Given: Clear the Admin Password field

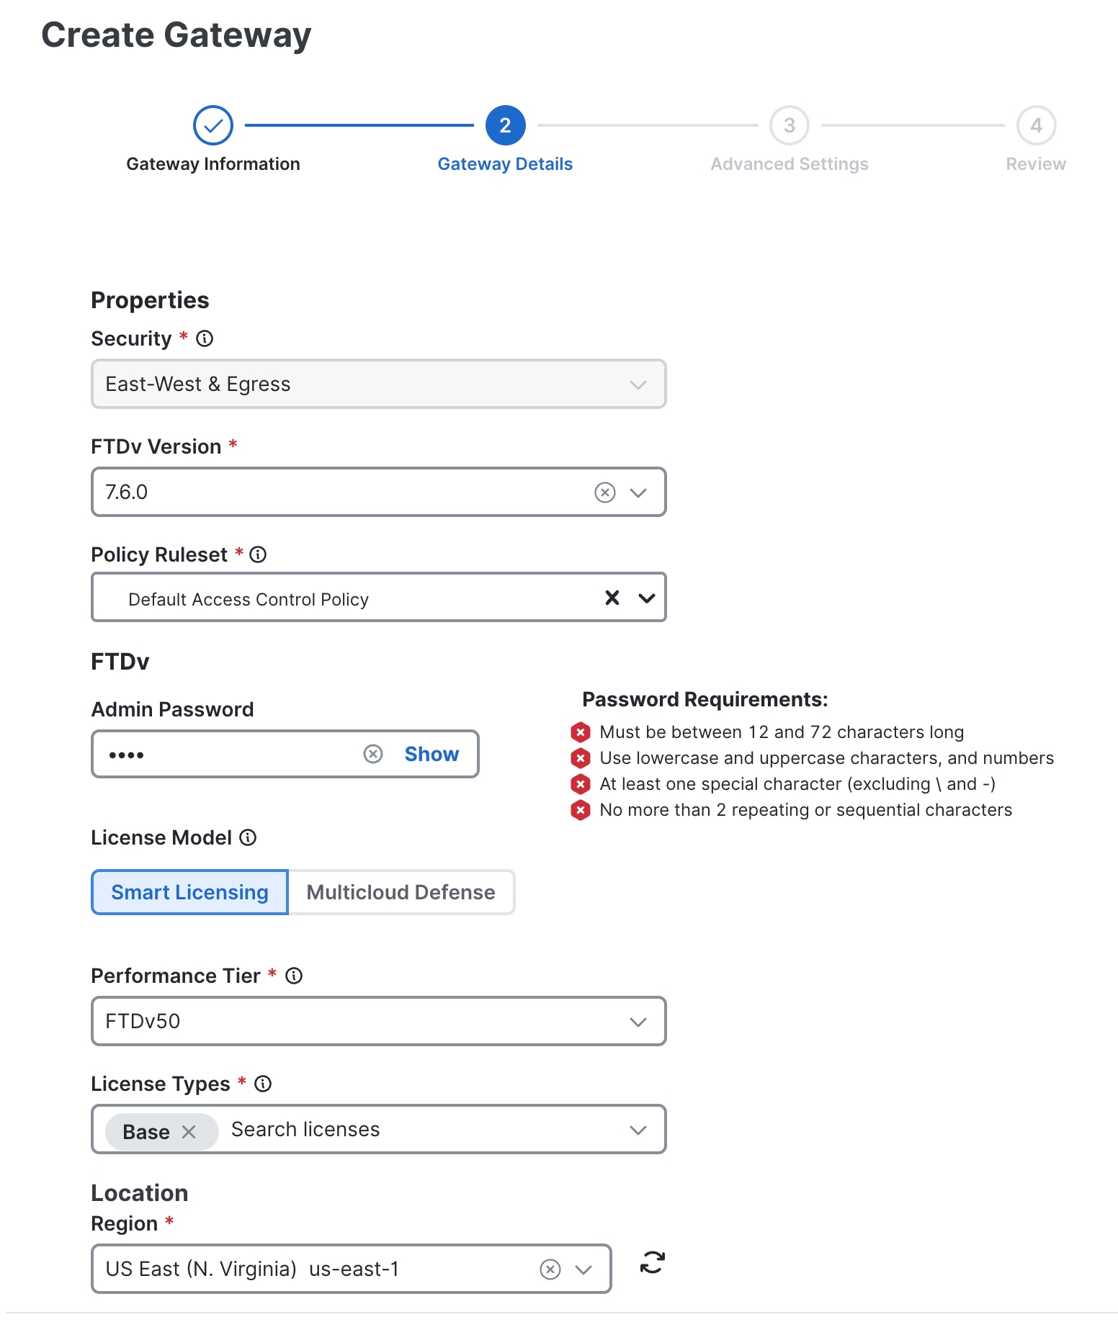Looking at the screenshot, I should 373,754.
